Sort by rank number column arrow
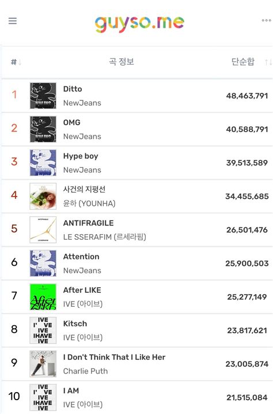The image size is (273, 414). click(x=20, y=62)
